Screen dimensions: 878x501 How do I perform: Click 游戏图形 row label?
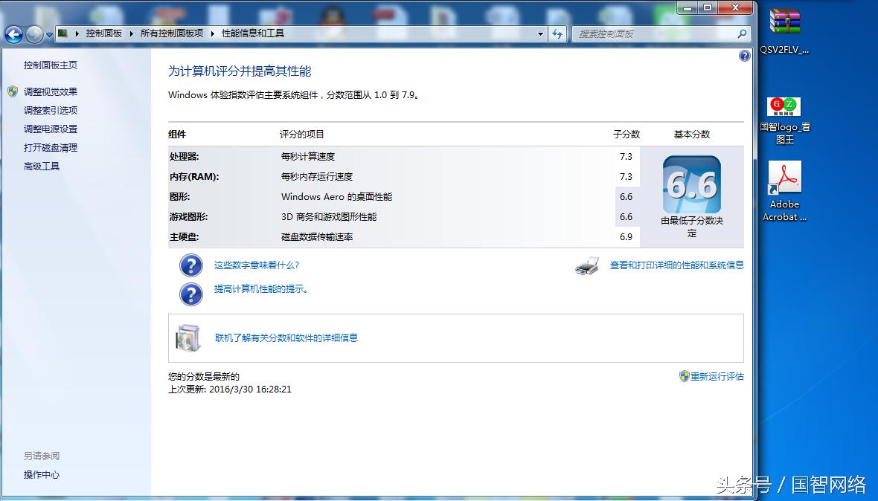click(x=188, y=217)
